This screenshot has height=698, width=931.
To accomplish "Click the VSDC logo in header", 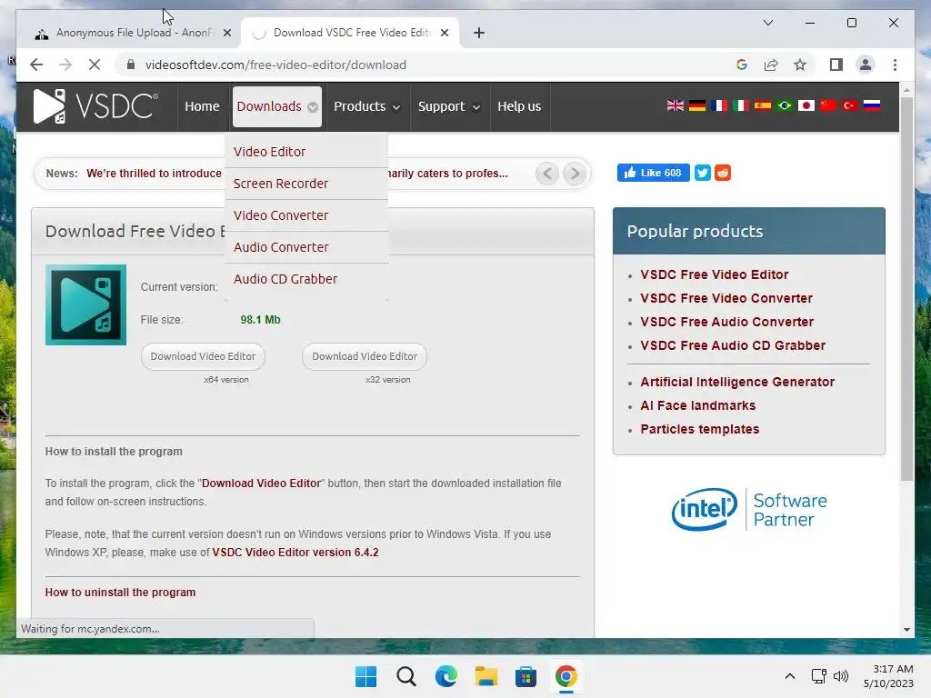I will point(96,106).
